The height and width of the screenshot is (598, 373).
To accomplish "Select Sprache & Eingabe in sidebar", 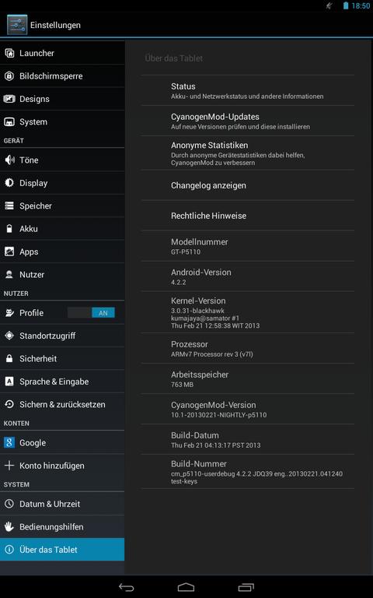I will 62,382.
